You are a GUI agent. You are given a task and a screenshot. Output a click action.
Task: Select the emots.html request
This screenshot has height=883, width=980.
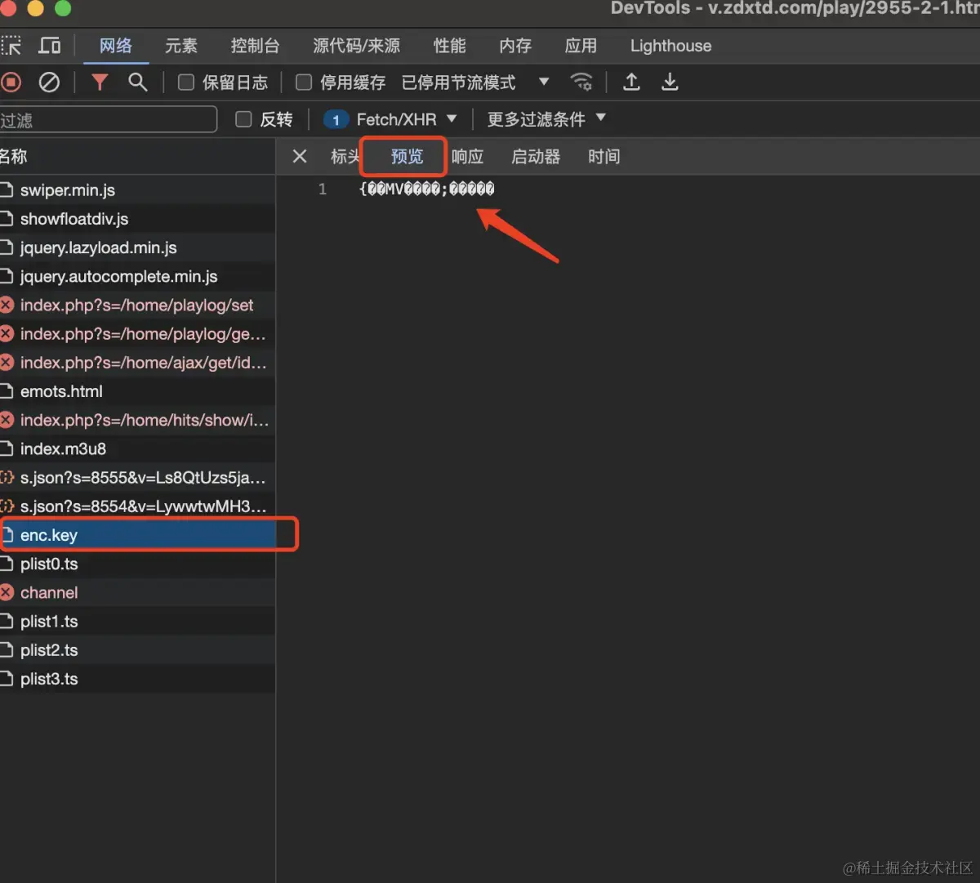[x=137, y=391]
